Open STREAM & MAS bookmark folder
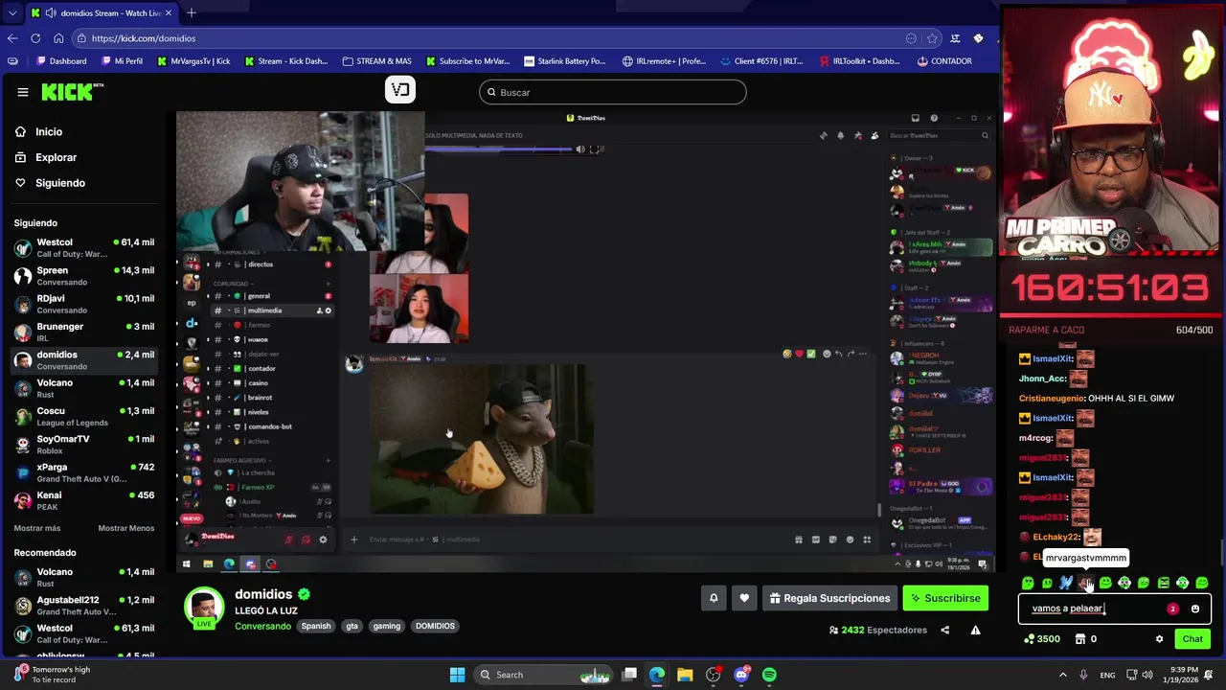The image size is (1226, 690). click(x=376, y=61)
